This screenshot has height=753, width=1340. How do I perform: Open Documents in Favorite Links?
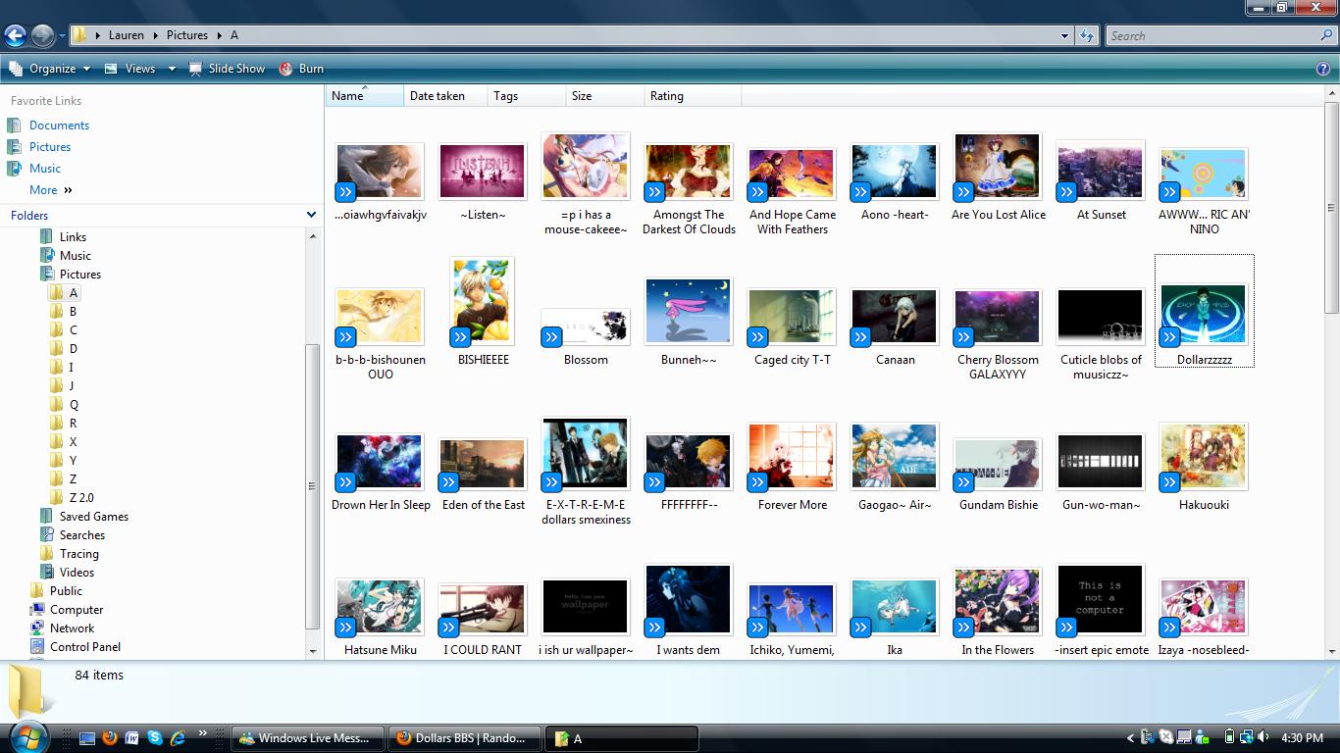[x=59, y=125]
